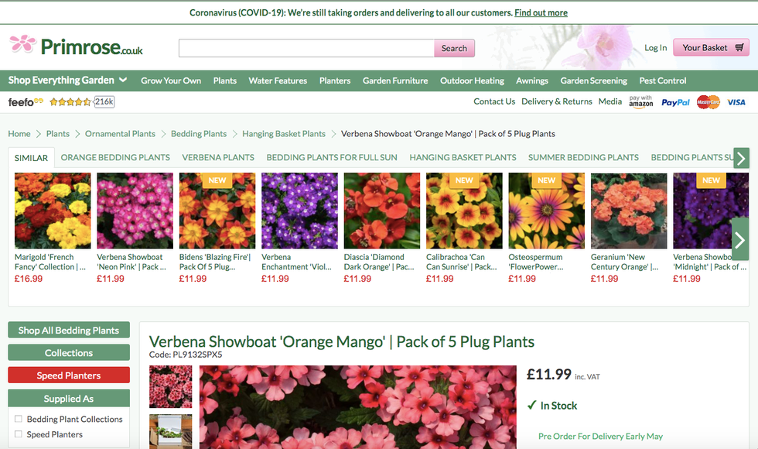Switch to the Summer Bedding Plants tab
Image resolution: width=758 pixels, height=449 pixels.
pos(583,158)
